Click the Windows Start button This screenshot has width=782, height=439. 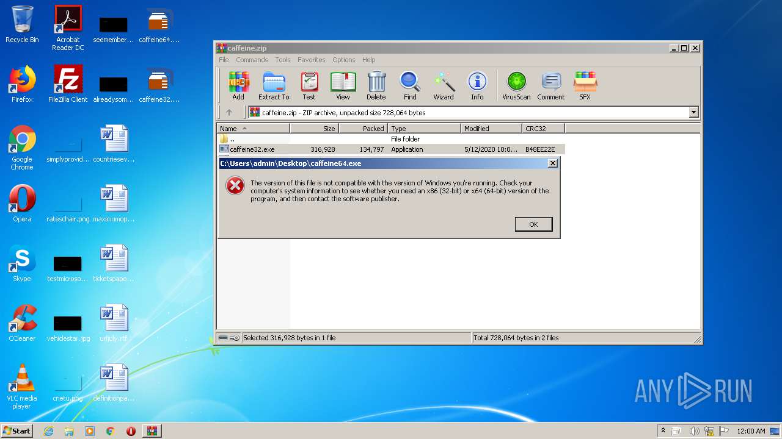click(17, 430)
